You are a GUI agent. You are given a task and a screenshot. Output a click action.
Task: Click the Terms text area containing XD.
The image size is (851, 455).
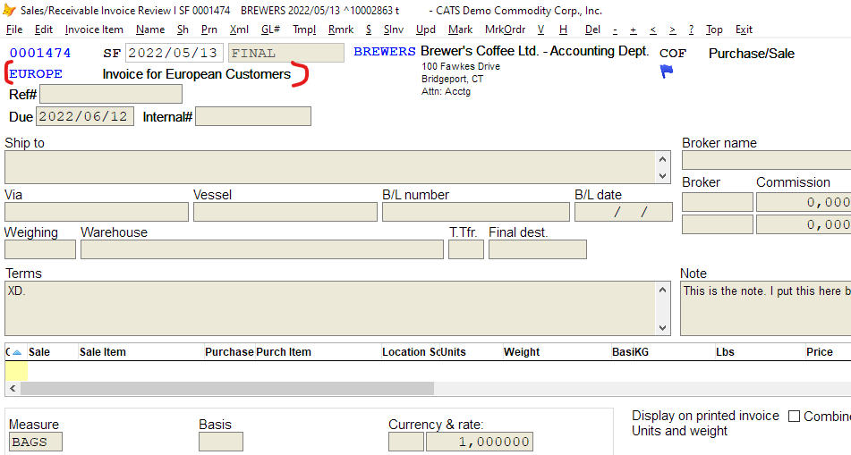click(330, 308)
